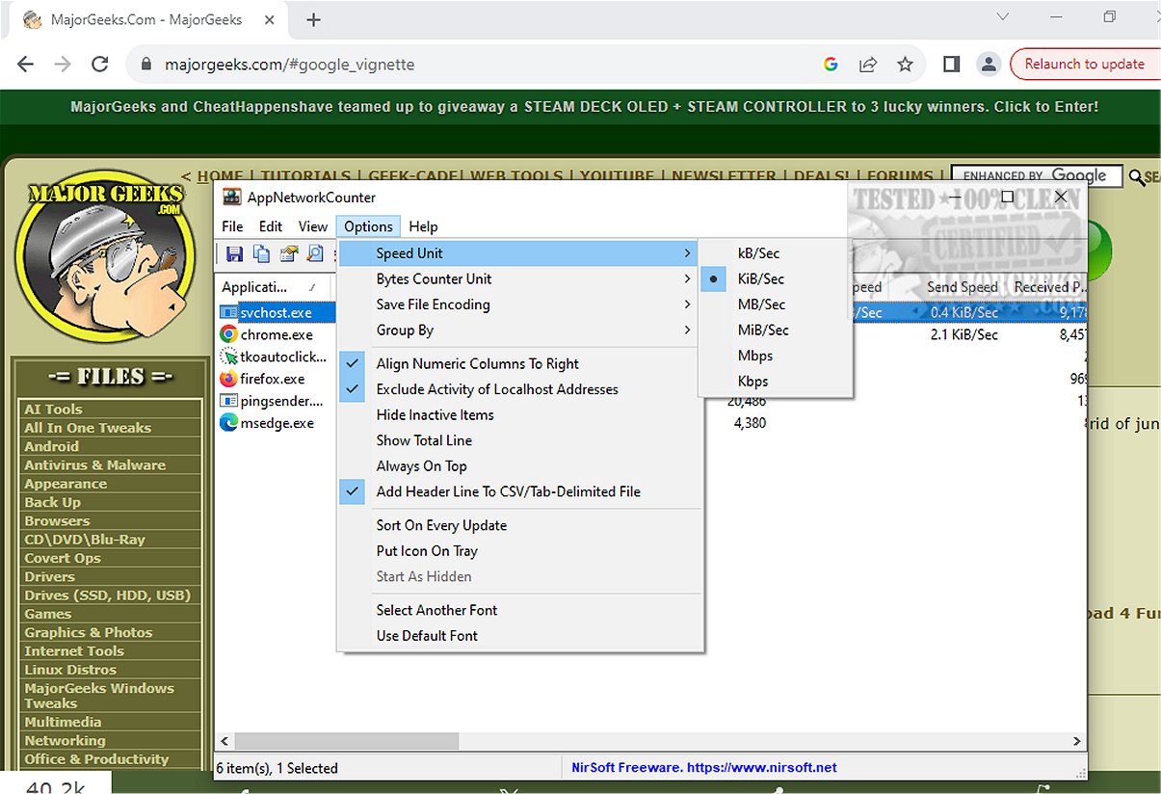Open the File menu
The width and height of the screenshot is (1161, 794).
click(232, 226)
